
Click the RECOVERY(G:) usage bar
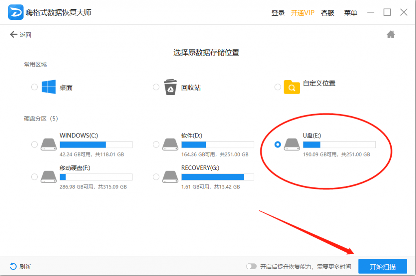click(x=218, y=177)
